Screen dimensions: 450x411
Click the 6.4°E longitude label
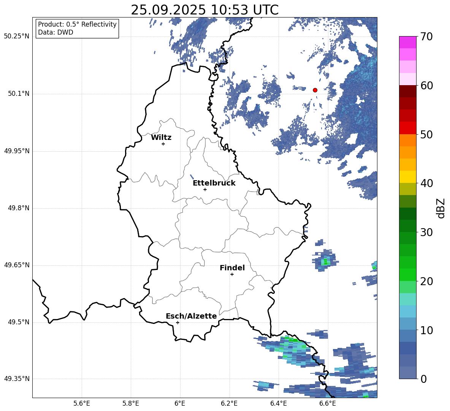coord(278,403)
